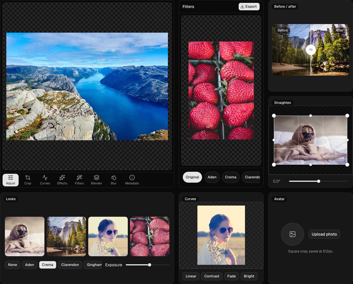Choose the pug photo thumbnail in Looks
The width and height of the screenshot is (353, 284).
click(25, 236)
